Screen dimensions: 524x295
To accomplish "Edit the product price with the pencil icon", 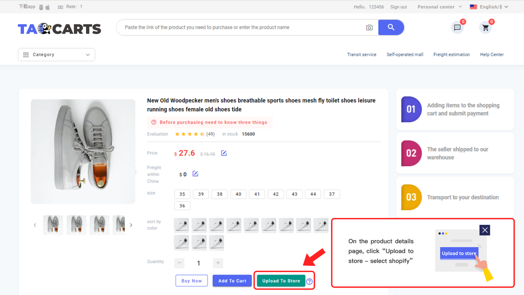I will coord(224,153).
